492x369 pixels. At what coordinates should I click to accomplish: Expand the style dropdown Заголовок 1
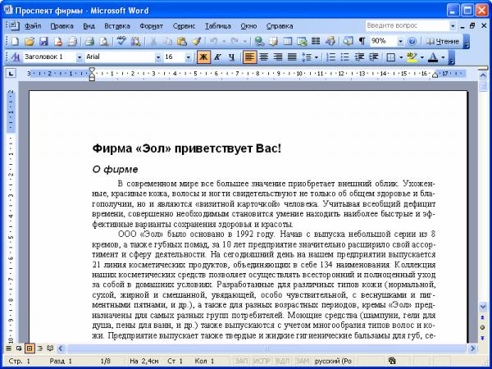click(x=80, y=57)
